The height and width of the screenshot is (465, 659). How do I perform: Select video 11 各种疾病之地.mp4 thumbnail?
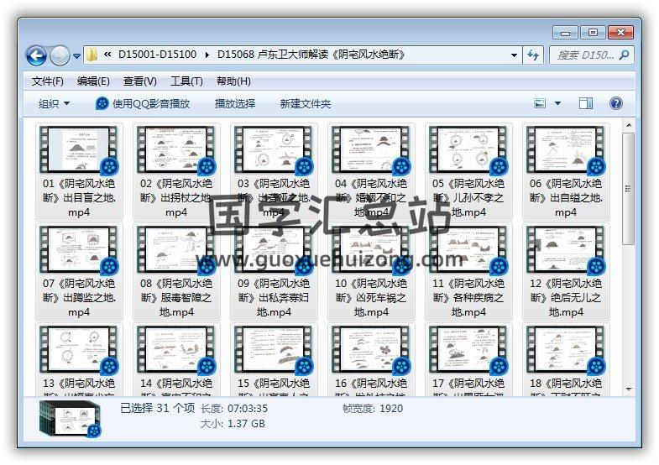click(468, 250)
